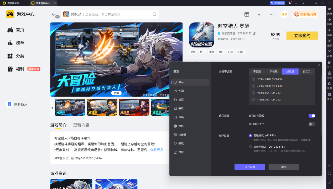Click the search magnifier icon
333x189 pixels.
154,14
